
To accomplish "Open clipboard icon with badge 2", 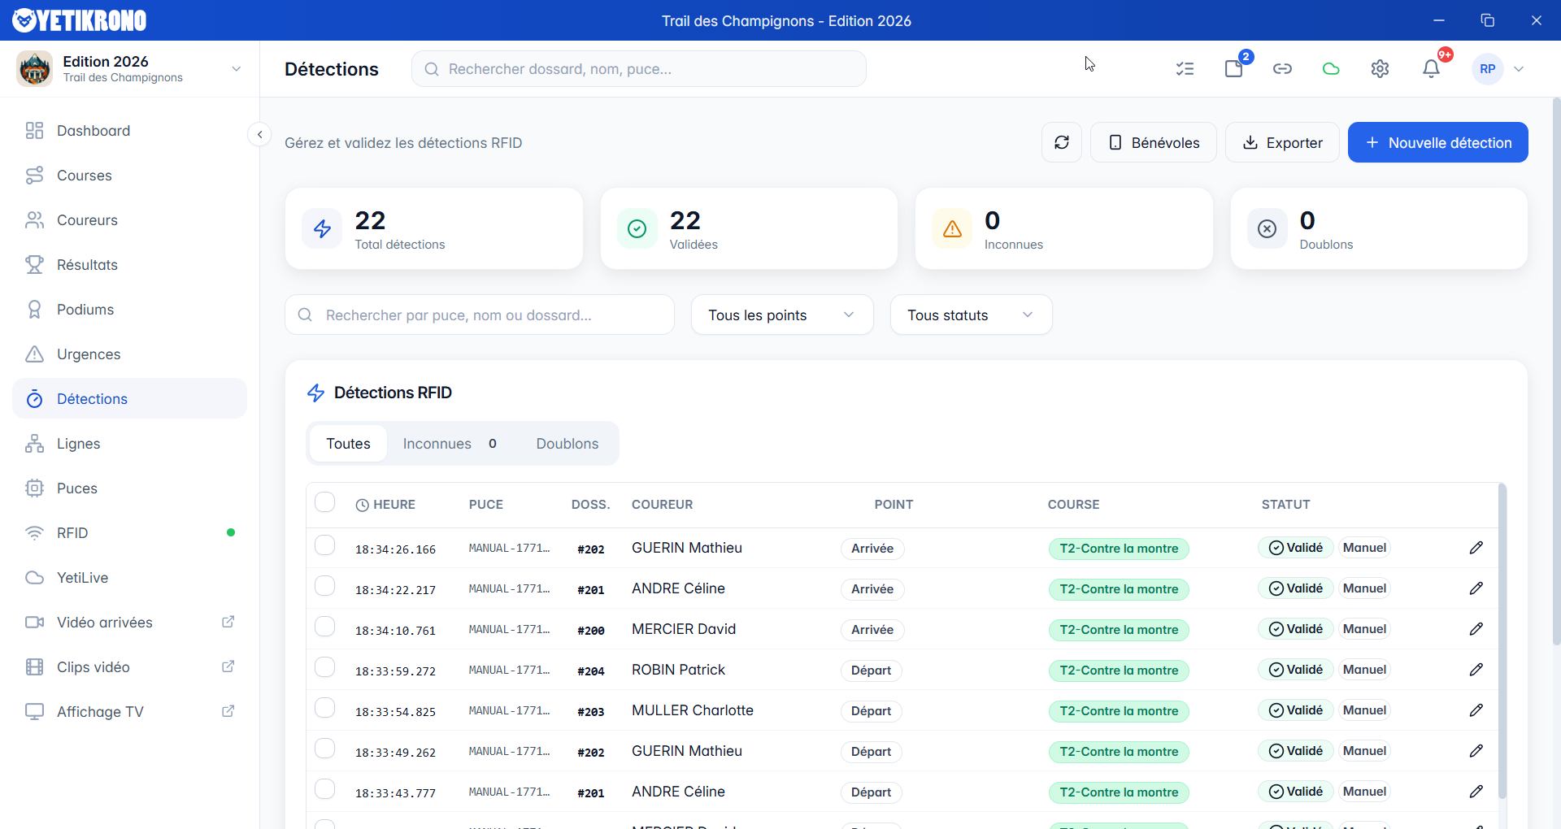I will pyautogui.click(x=1233, y=69).
